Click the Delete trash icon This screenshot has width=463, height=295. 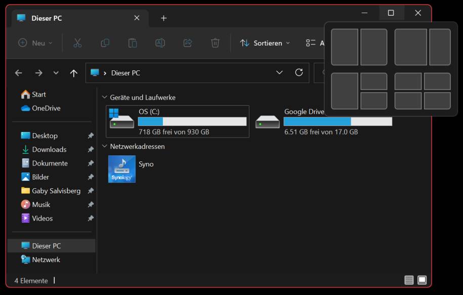click(215, 43)
